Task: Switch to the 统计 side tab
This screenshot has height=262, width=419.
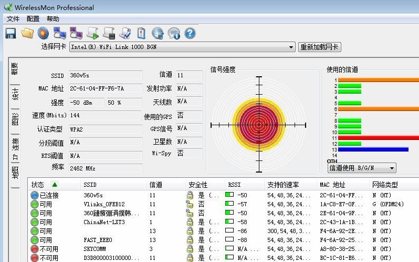Action: pyautogui.click(x=15, y=94)
